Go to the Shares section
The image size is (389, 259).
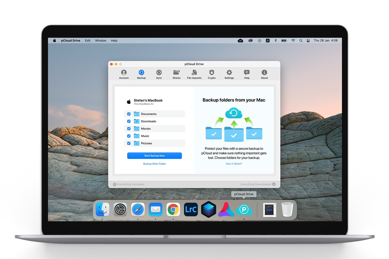point(177,74)
